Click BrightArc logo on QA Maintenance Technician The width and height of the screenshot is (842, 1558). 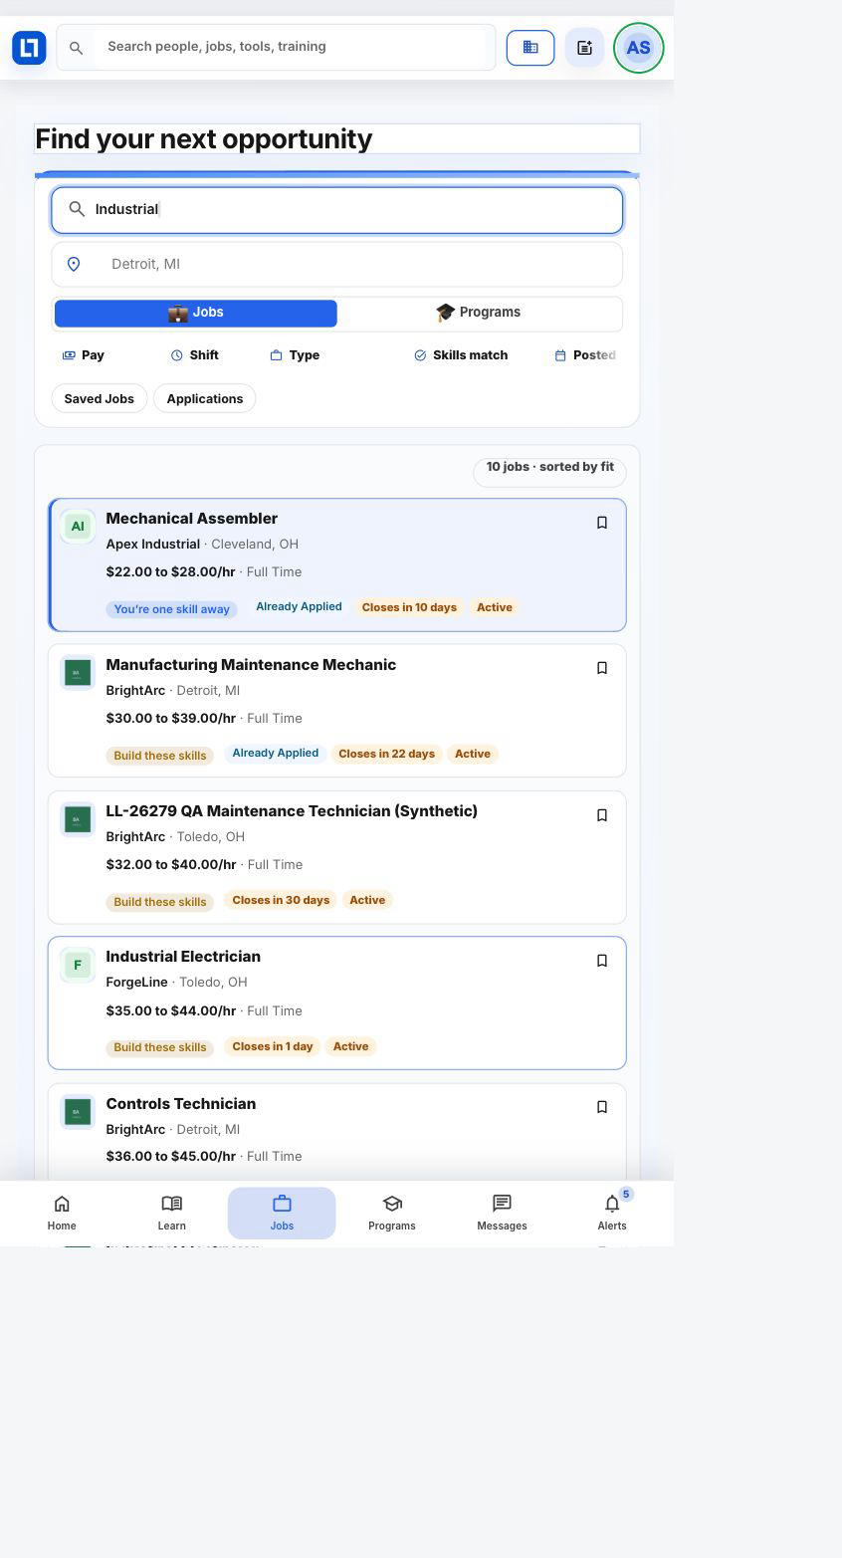click(78, 819)
